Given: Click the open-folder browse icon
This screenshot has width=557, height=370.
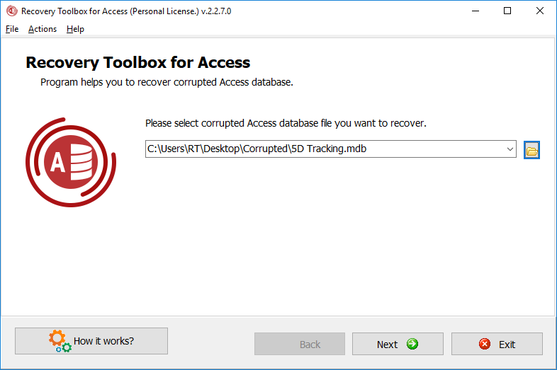Looking at the screenshot, I should (531, 150).
